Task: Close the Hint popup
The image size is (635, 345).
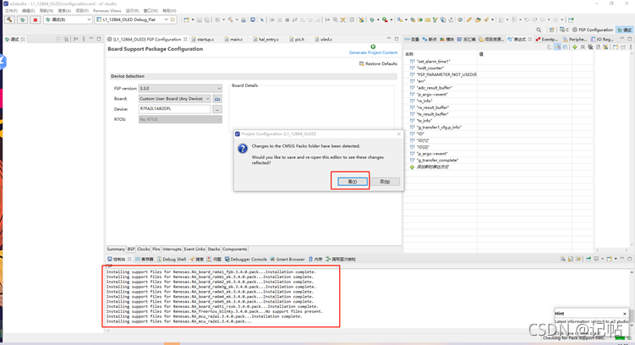Action: tap(625, 314)
